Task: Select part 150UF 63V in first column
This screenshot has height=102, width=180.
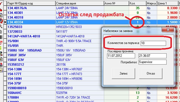Action: (16, 60)
